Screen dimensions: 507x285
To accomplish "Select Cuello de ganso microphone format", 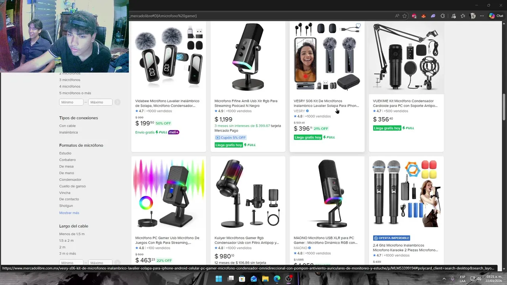I will pyautogui.click(x=72, y=186).
